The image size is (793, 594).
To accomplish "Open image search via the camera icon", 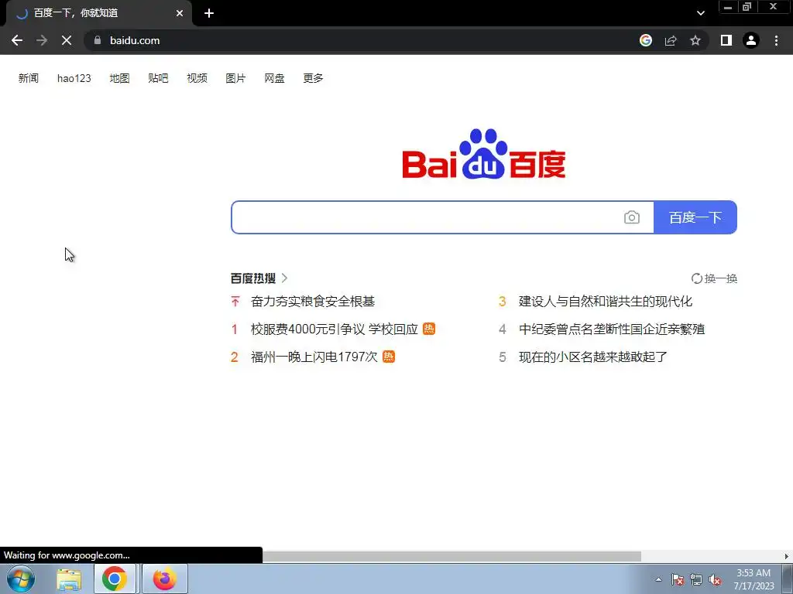I will click(632, 217).
